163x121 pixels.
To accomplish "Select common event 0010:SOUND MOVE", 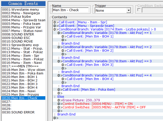I will [23, 41].
